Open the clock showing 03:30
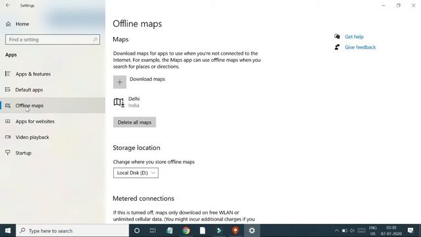The width and height of the screenshot is (421, 237). (x=391, y=230)
